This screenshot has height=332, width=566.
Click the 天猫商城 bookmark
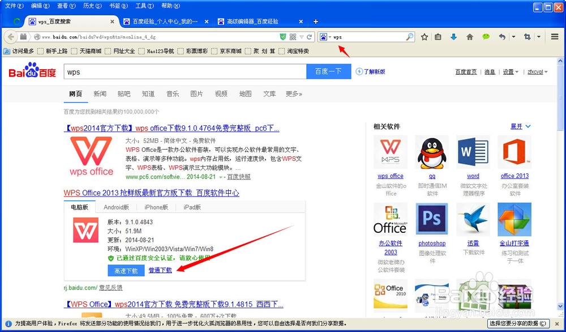87,52
